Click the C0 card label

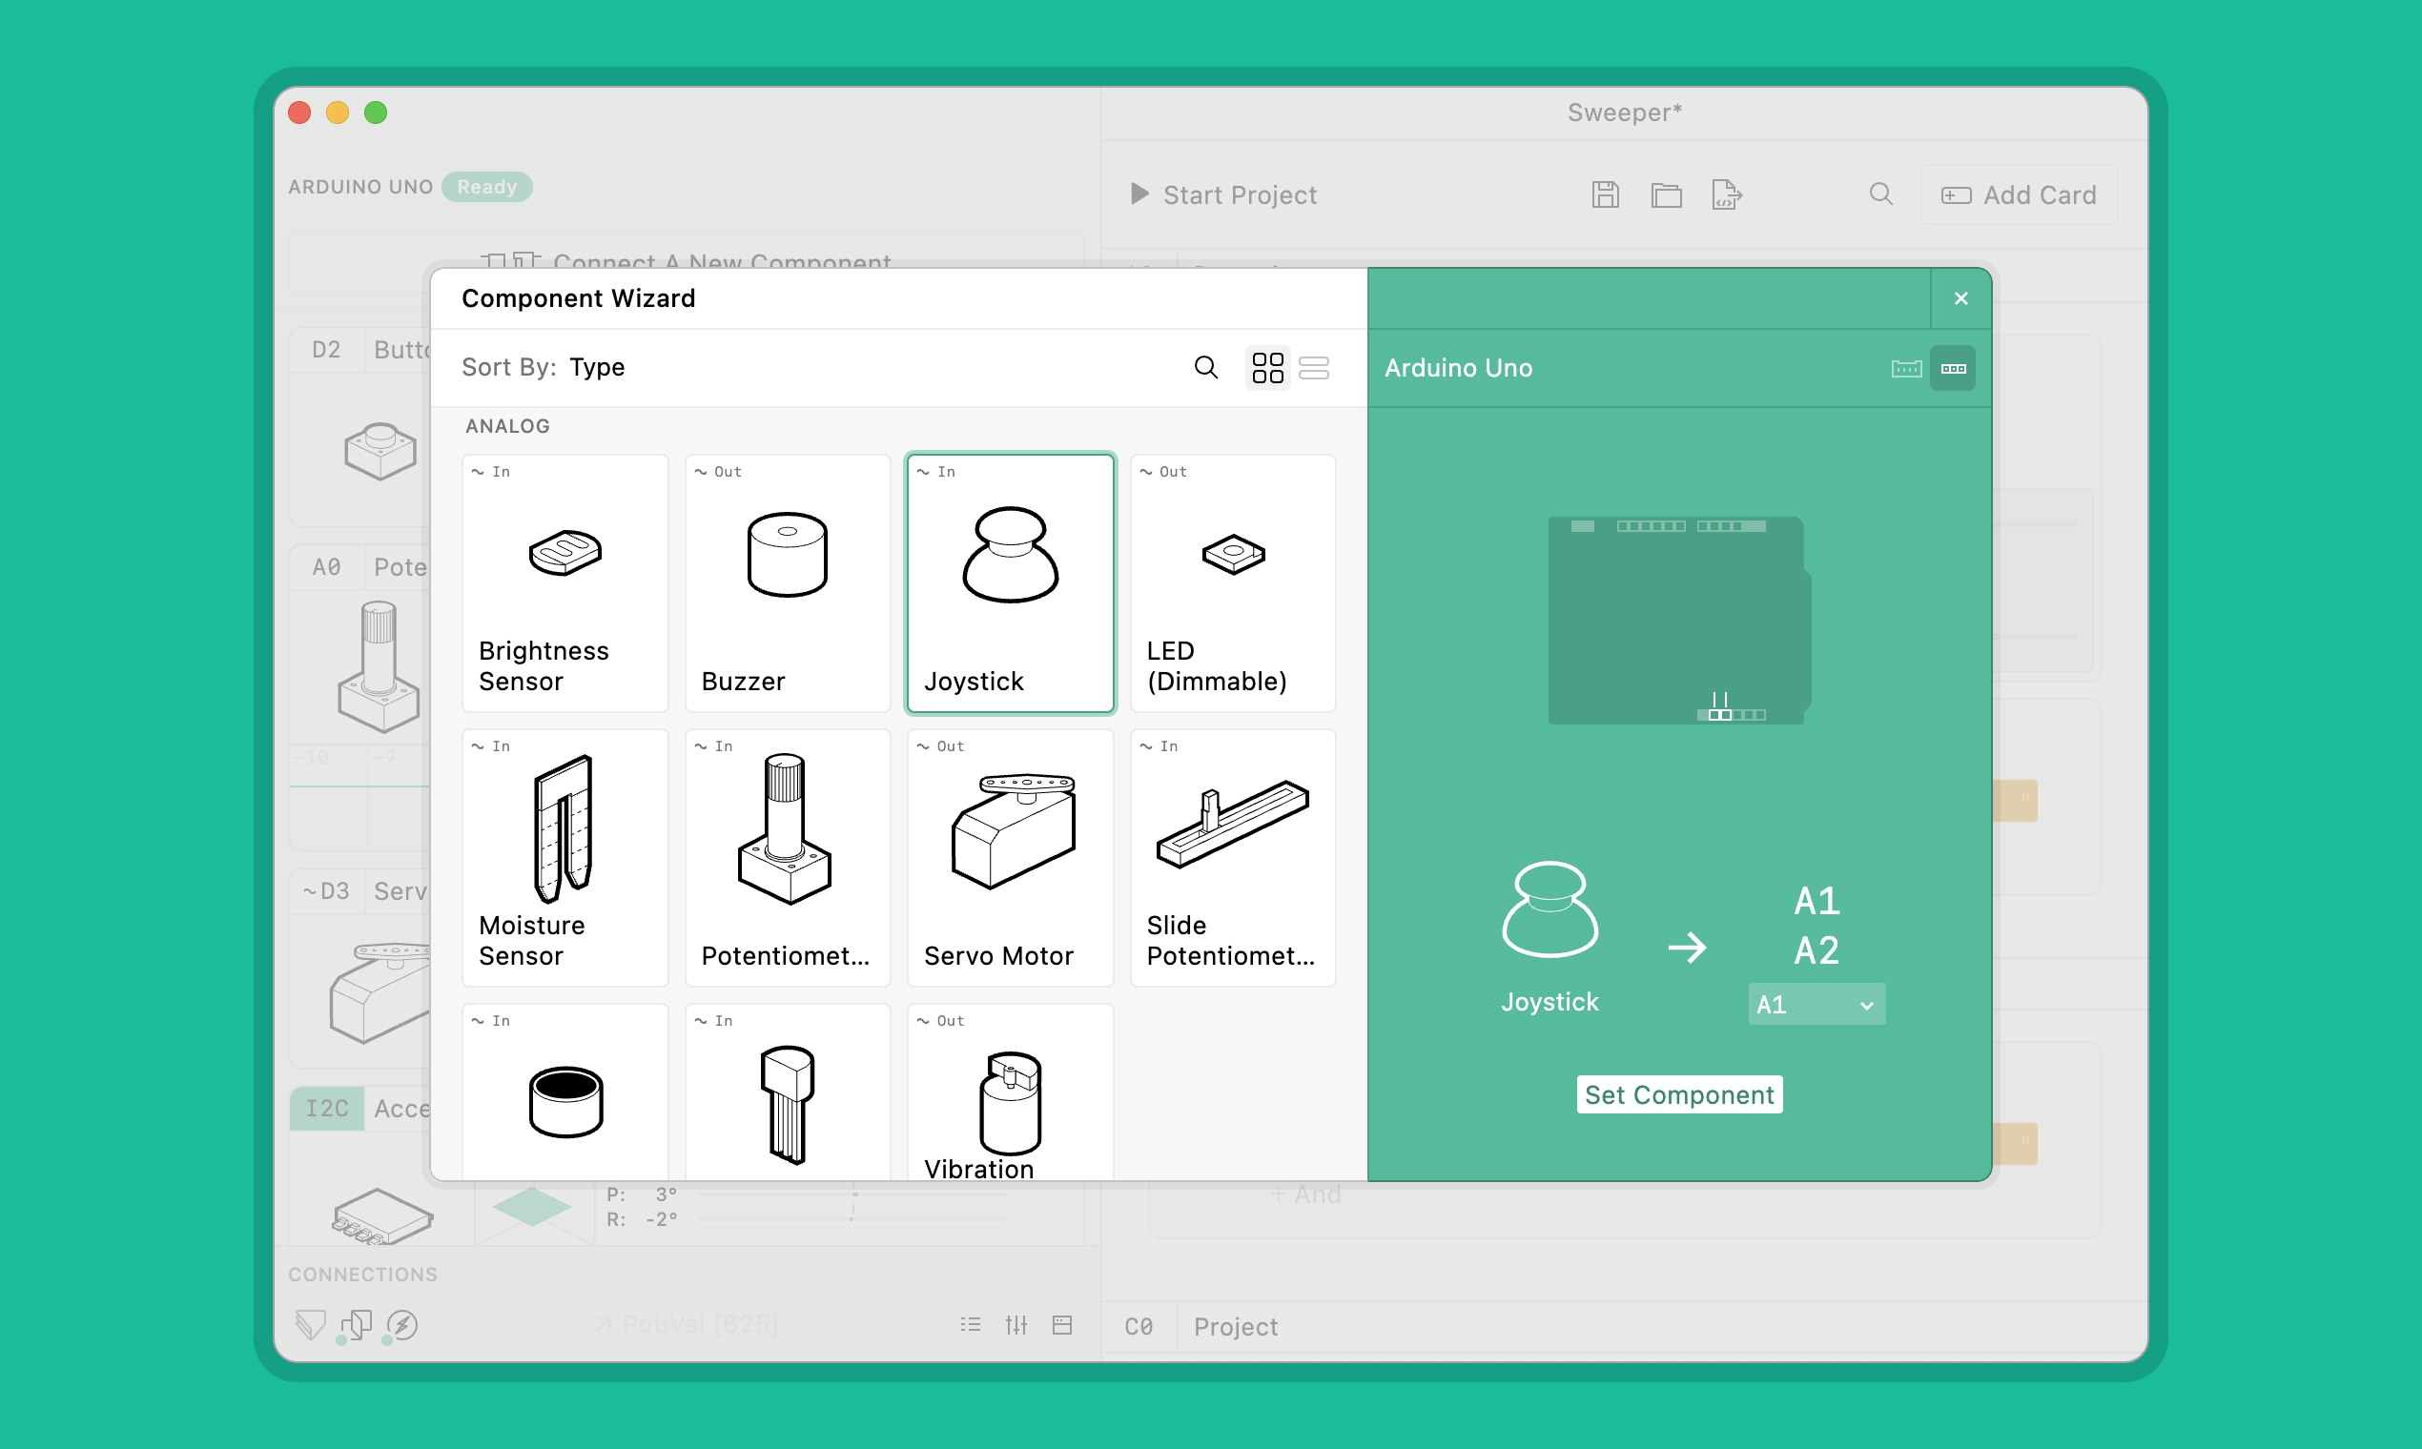(x=1139, y=1326)
